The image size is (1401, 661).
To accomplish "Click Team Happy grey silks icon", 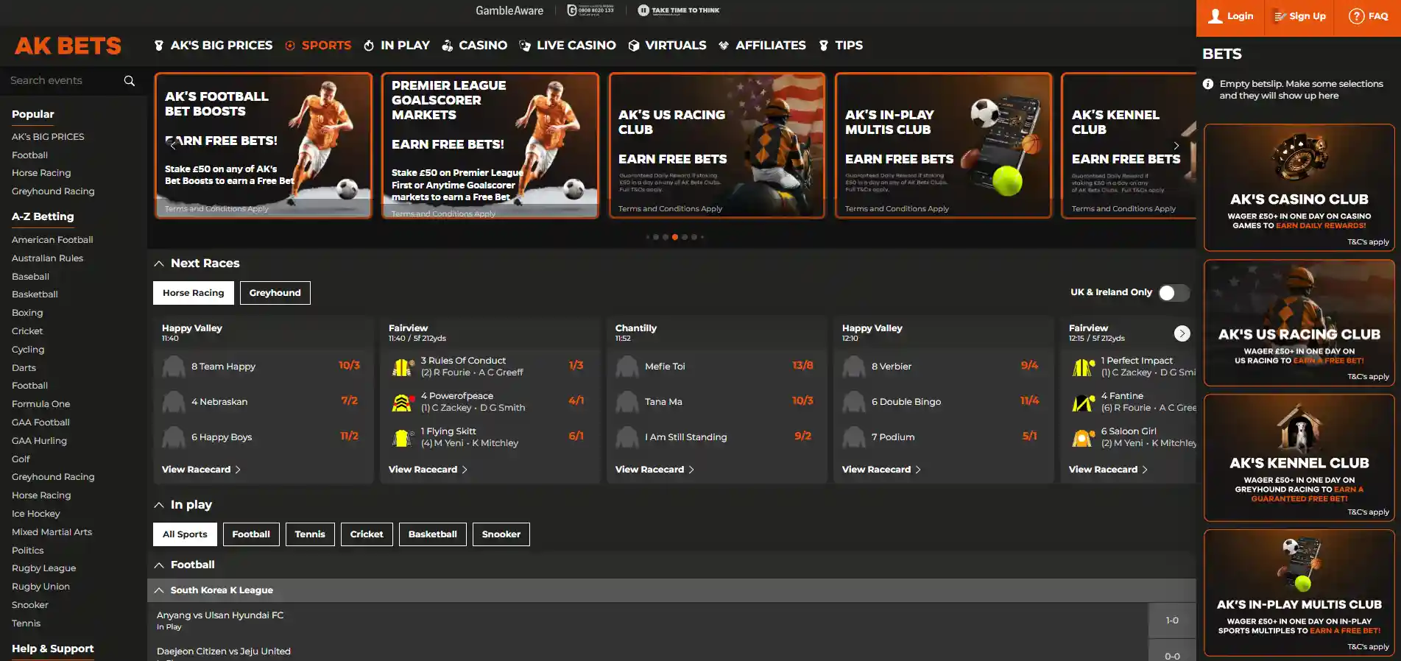I will (174, 367).
